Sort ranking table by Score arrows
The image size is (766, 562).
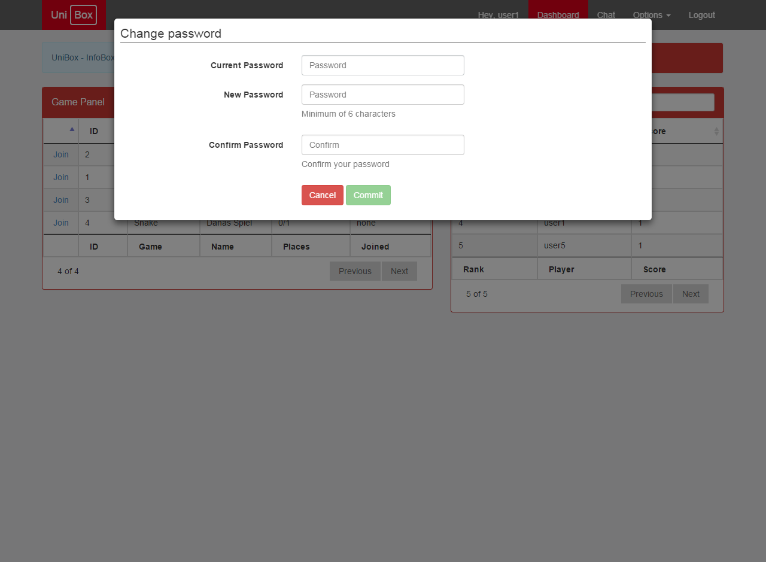pos(716,131)
